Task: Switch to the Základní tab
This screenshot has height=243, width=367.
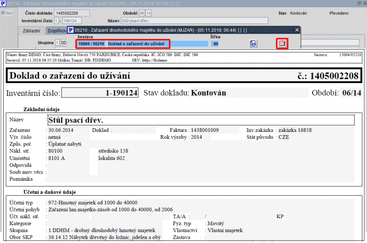Action: coord(32,31)
